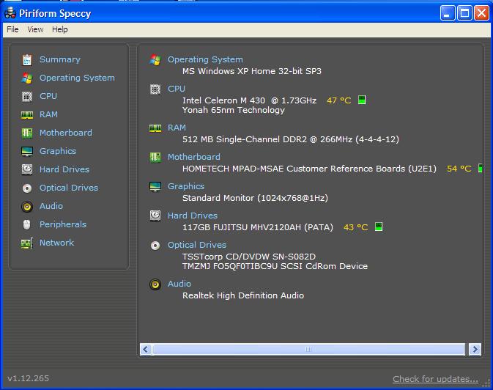The height and width of the screenshot is (390, 493).
Task: Click the Audio heading link in summary
Action: click(179, 284)
